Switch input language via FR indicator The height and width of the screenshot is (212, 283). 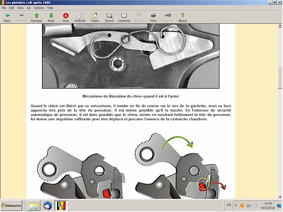click(229, 206)
